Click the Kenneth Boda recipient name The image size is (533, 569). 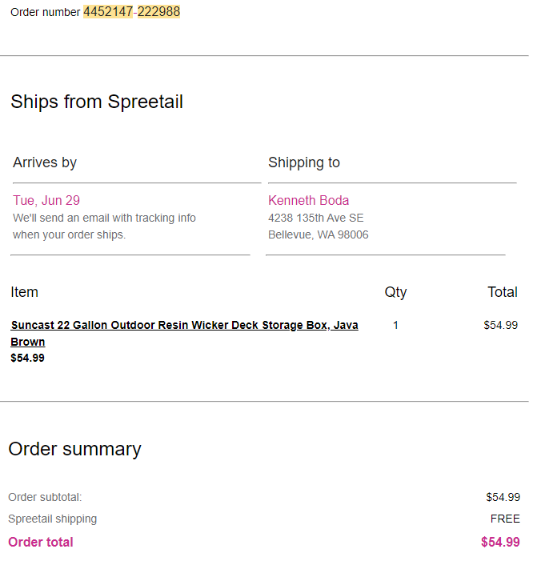tap(308, 200)
